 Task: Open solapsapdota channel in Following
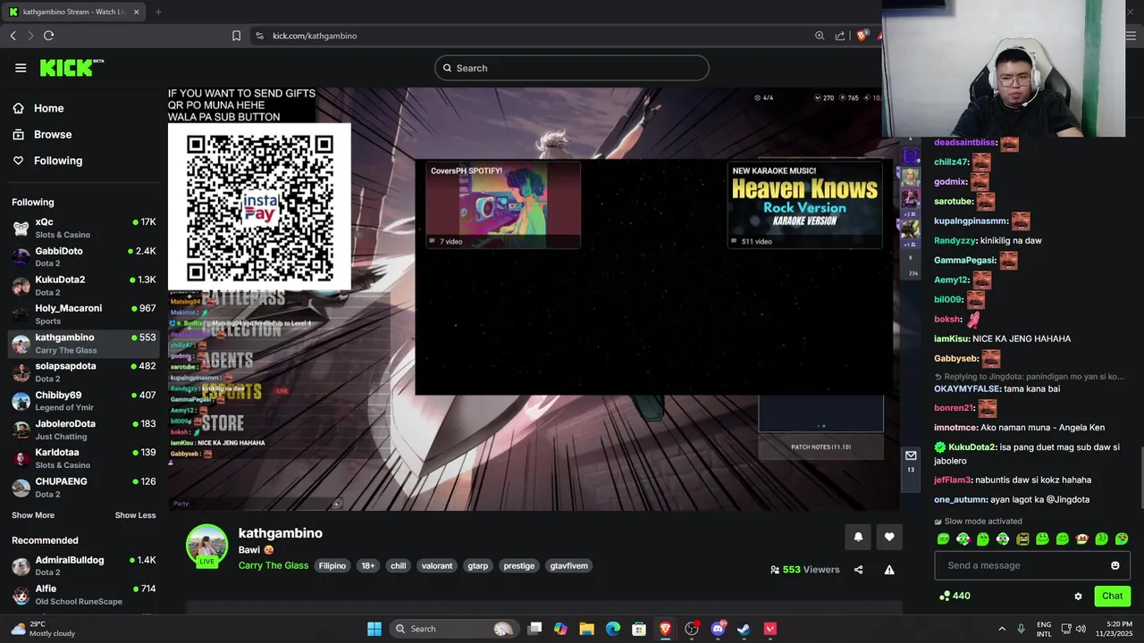84,372
